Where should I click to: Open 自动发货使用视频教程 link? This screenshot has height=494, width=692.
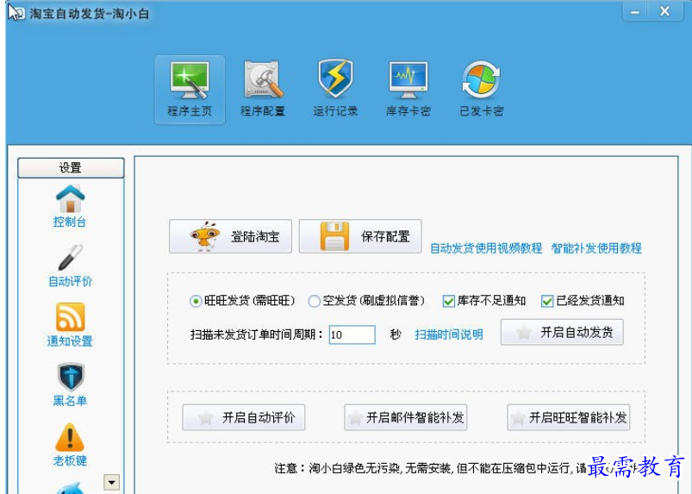click(486, 248)
